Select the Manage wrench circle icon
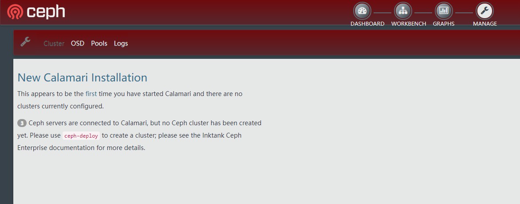520x204 pixels. point(485,11)
